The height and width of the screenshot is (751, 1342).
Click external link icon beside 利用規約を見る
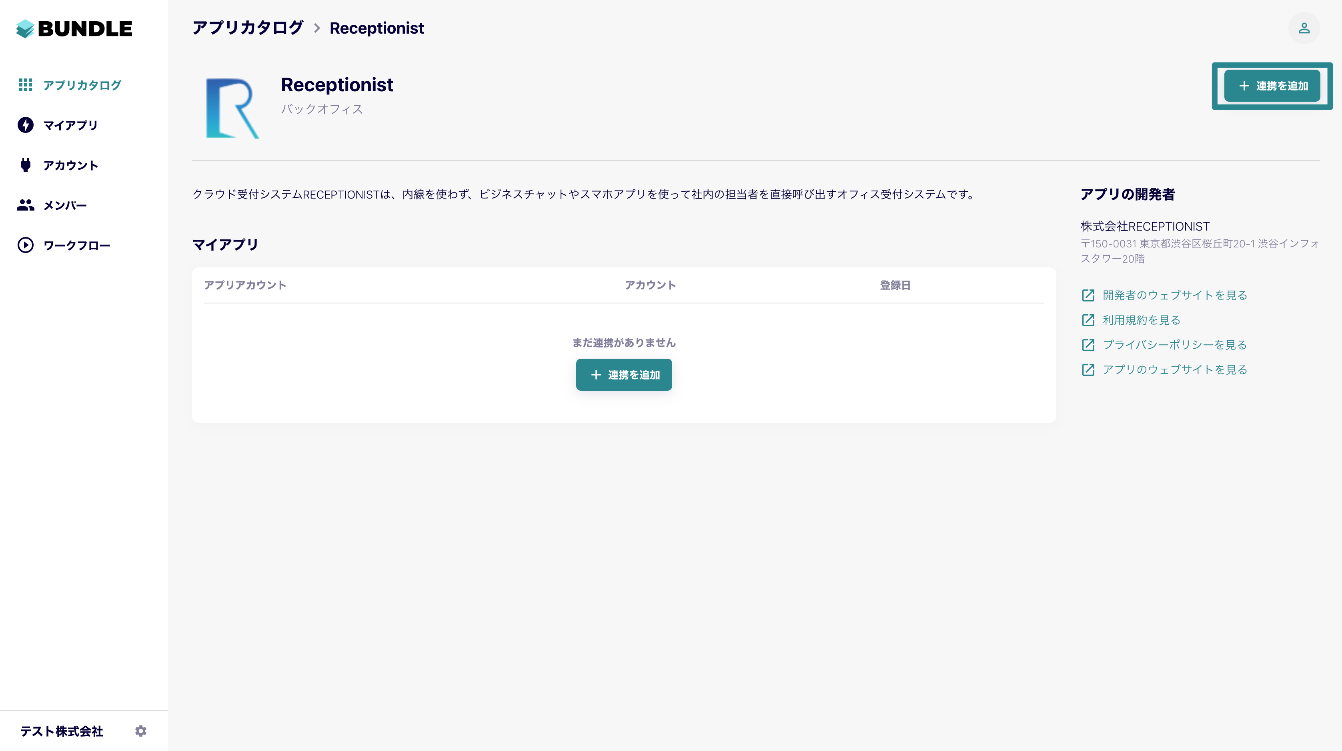[1088, 320]
